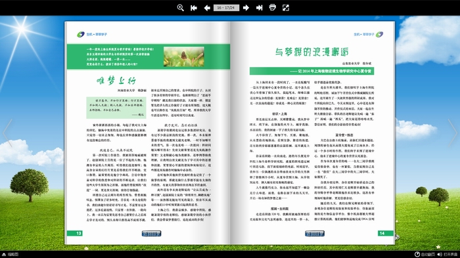This screenshot has width=460, height=258.
Task: Click return-to-contents button on page 13
Action: 151,234
